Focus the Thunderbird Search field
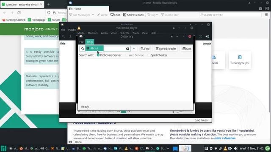The image size is (271, 152). point(230,15)
